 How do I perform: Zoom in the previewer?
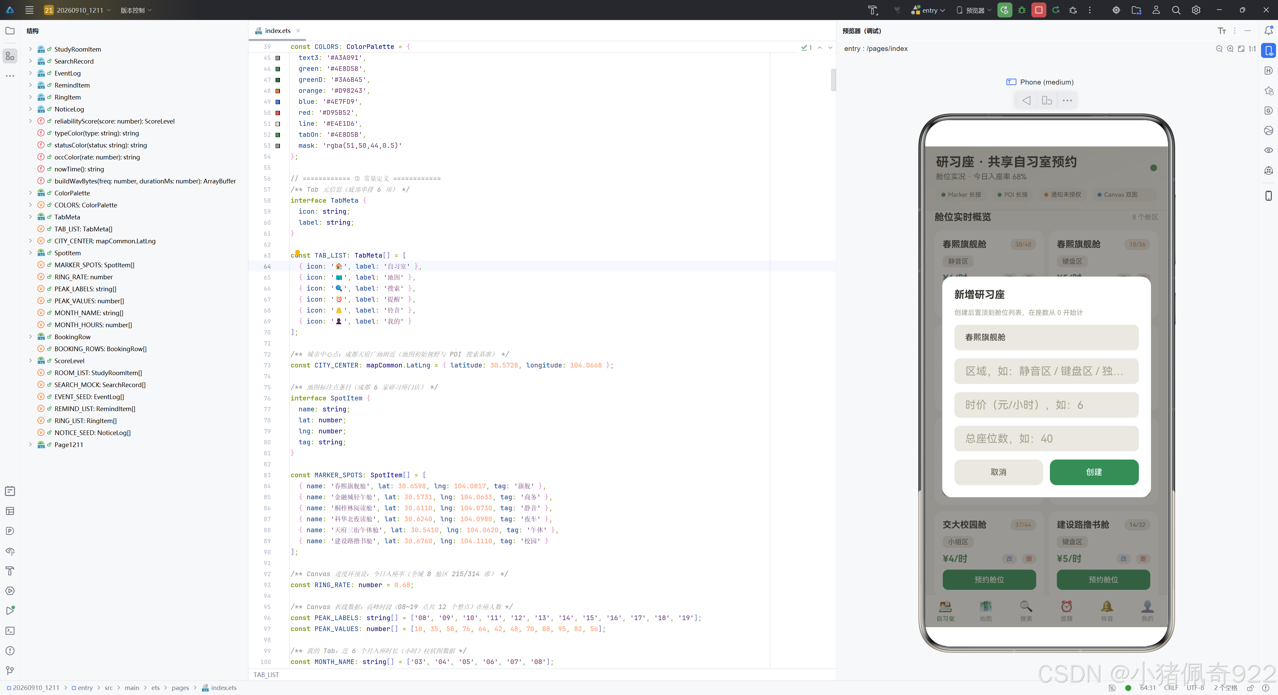1230,49
